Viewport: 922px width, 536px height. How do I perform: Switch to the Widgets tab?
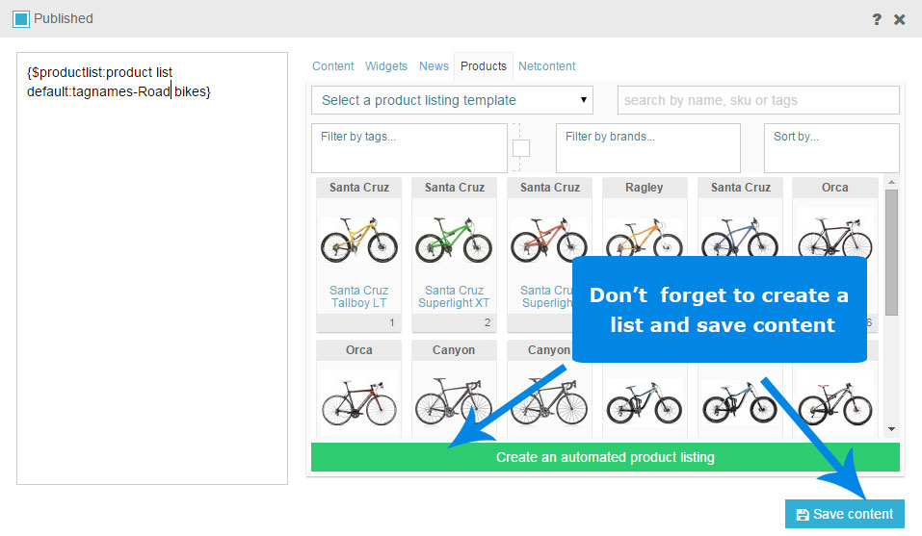[385, 66]
